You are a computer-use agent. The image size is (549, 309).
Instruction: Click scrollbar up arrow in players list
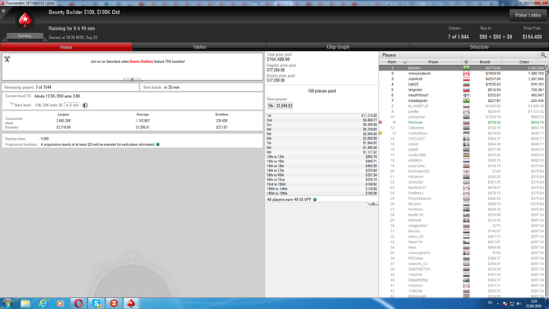pos(547,67)
